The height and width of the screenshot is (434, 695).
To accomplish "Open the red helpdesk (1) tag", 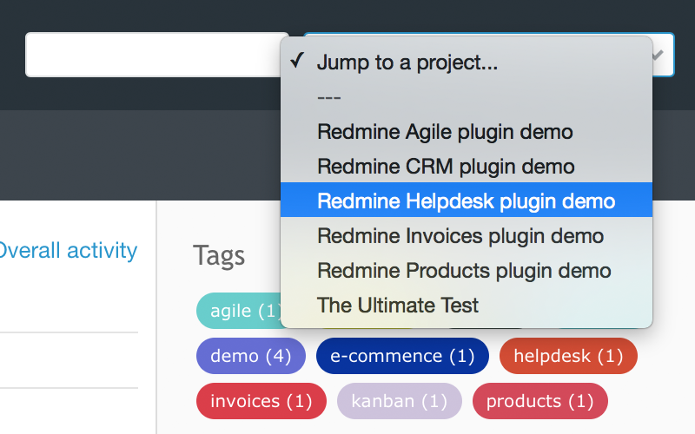I will pyautogui.click(x=568, y=356).
